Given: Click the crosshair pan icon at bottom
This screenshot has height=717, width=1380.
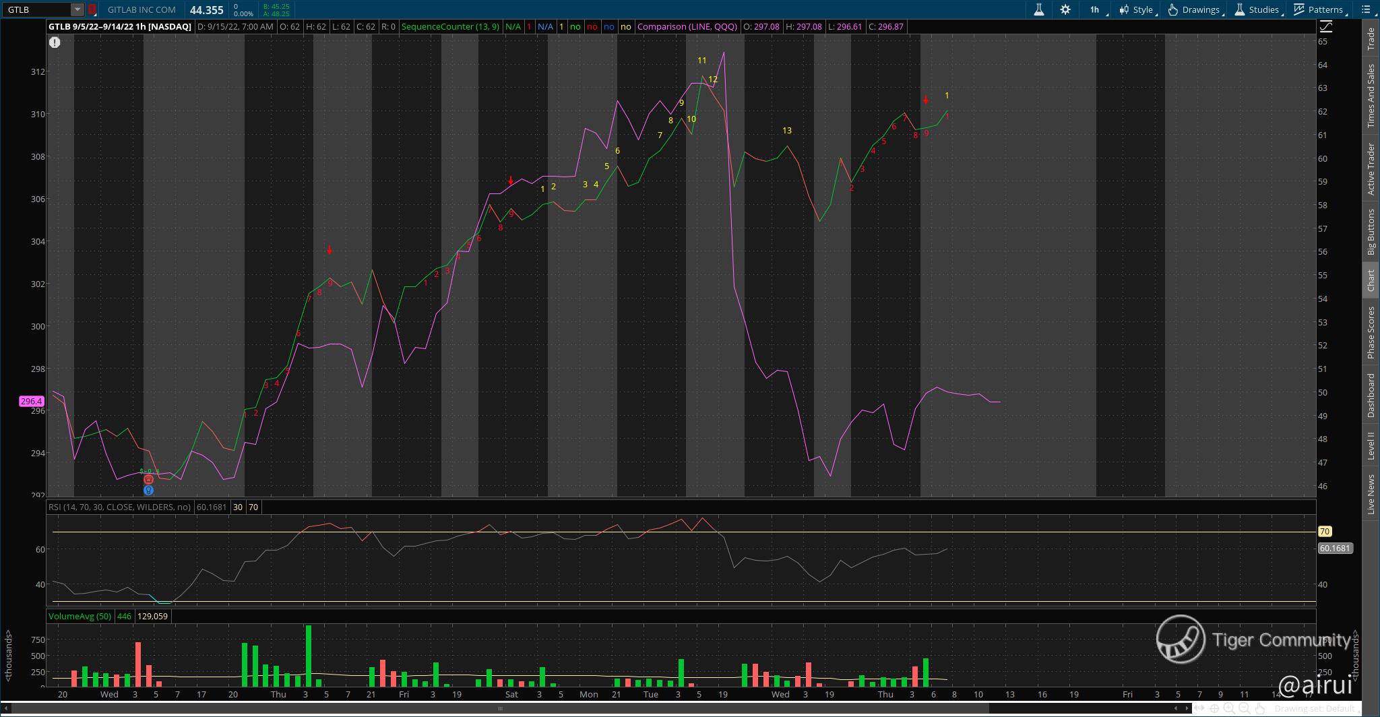Looking at the screenshot, I should 1214,708.
